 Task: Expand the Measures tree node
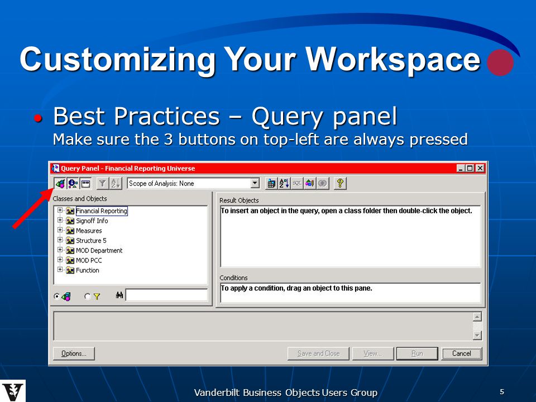coord(60,230)
